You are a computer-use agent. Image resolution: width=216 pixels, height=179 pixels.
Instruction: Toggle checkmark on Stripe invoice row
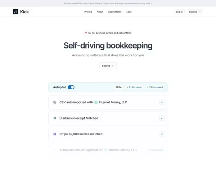point(162,134)
